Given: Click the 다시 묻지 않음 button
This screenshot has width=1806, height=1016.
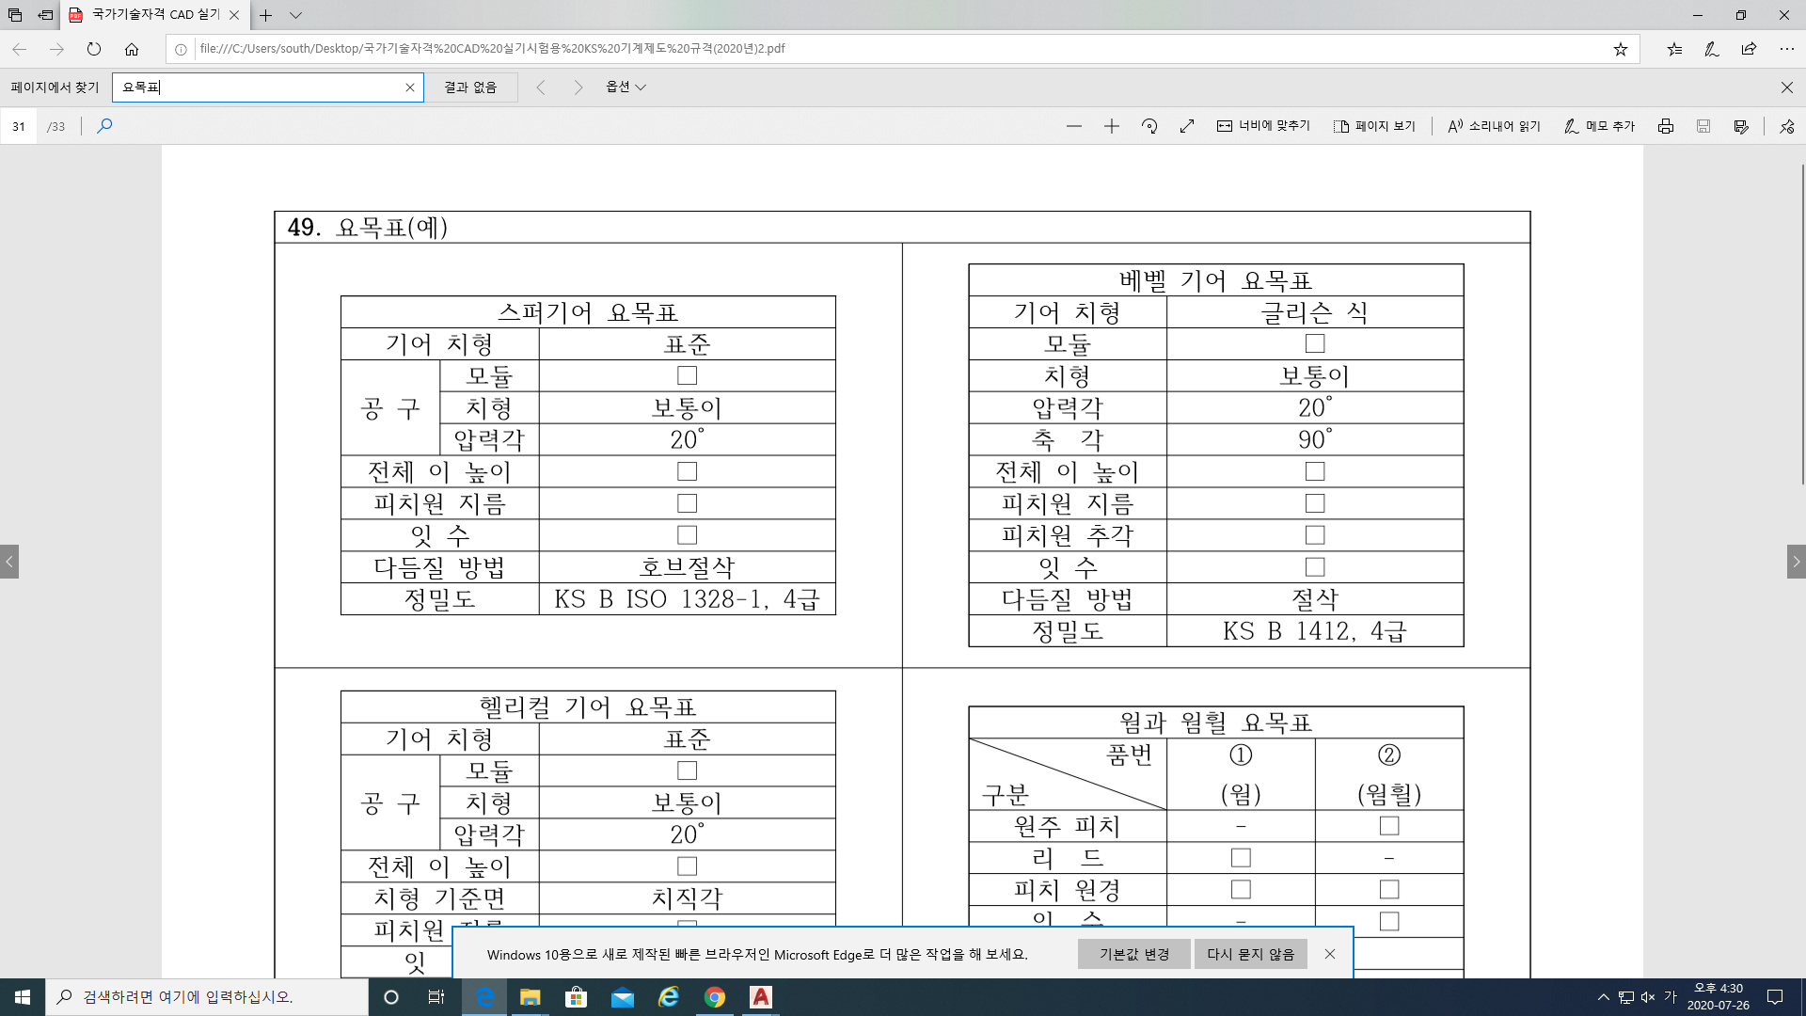Looking at the screenshot, I should 1250,954.
